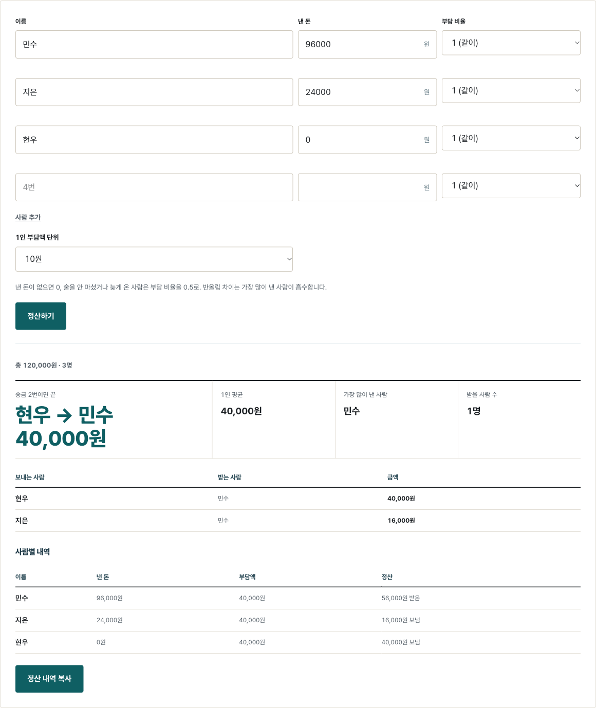Click the 24,000원 paid cell
596x708 pixels.
tap(109, 620)
